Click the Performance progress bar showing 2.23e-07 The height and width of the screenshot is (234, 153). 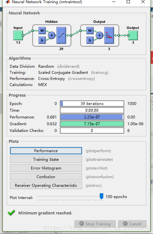tap(92, 117)
